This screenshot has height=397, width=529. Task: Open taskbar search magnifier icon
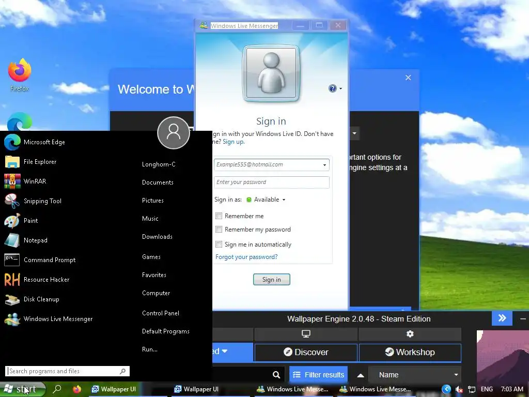click(x=58, y=389)
